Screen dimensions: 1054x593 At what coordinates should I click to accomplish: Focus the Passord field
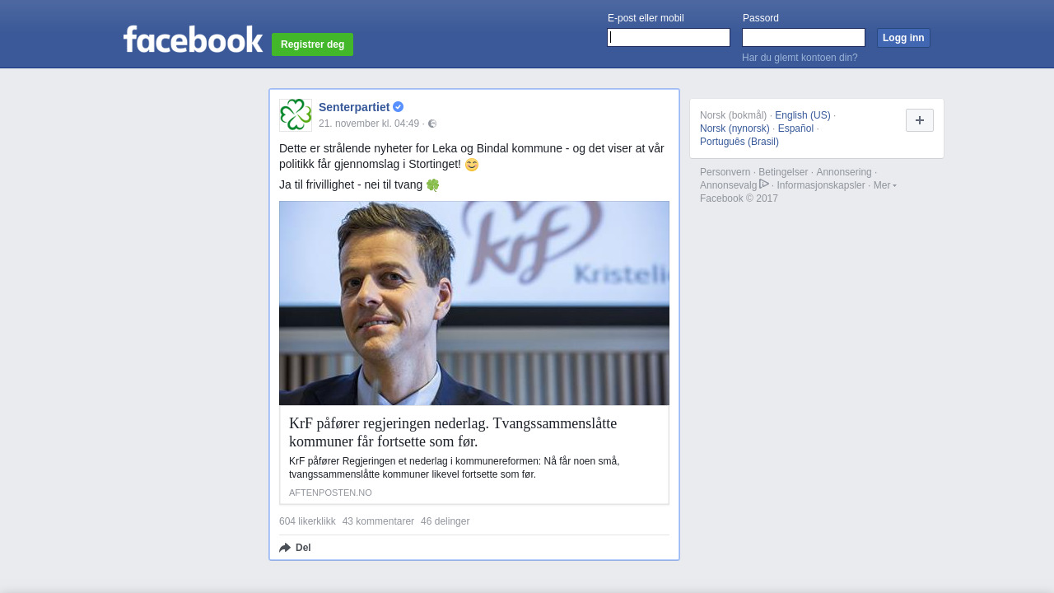pyautogui.click(x=804, y=38)
